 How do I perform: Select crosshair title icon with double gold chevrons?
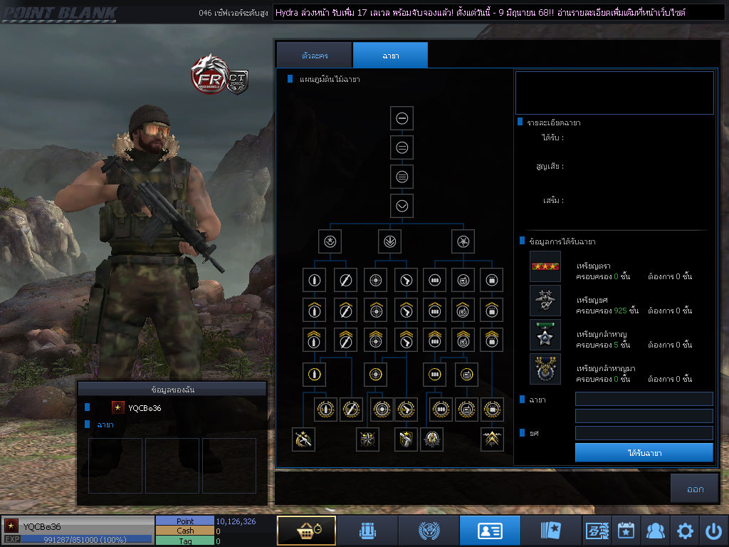point(376,340)
